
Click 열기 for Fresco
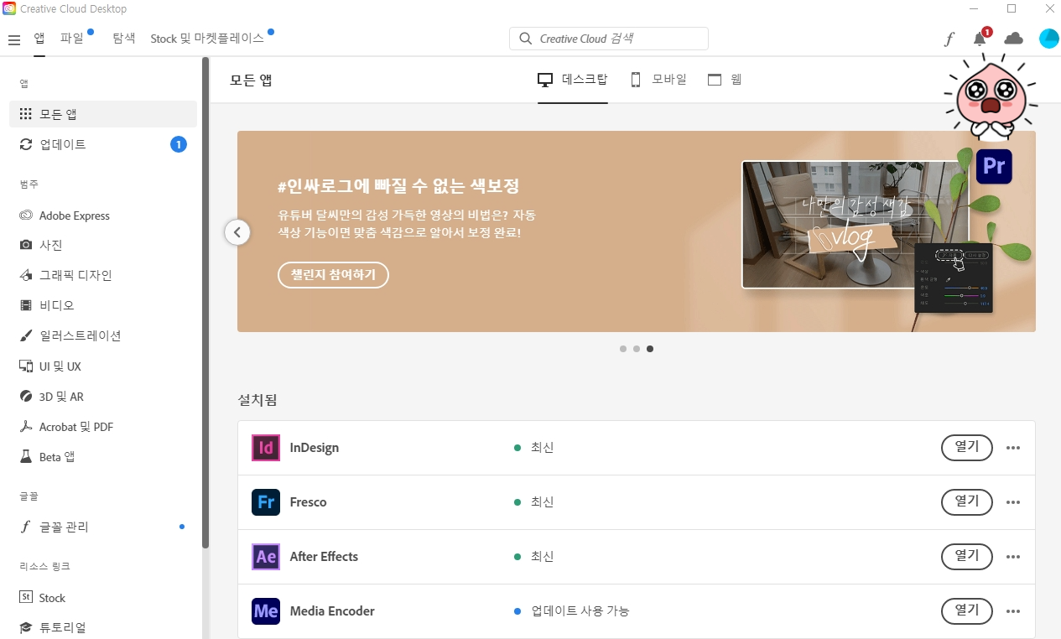coord(967,502)
